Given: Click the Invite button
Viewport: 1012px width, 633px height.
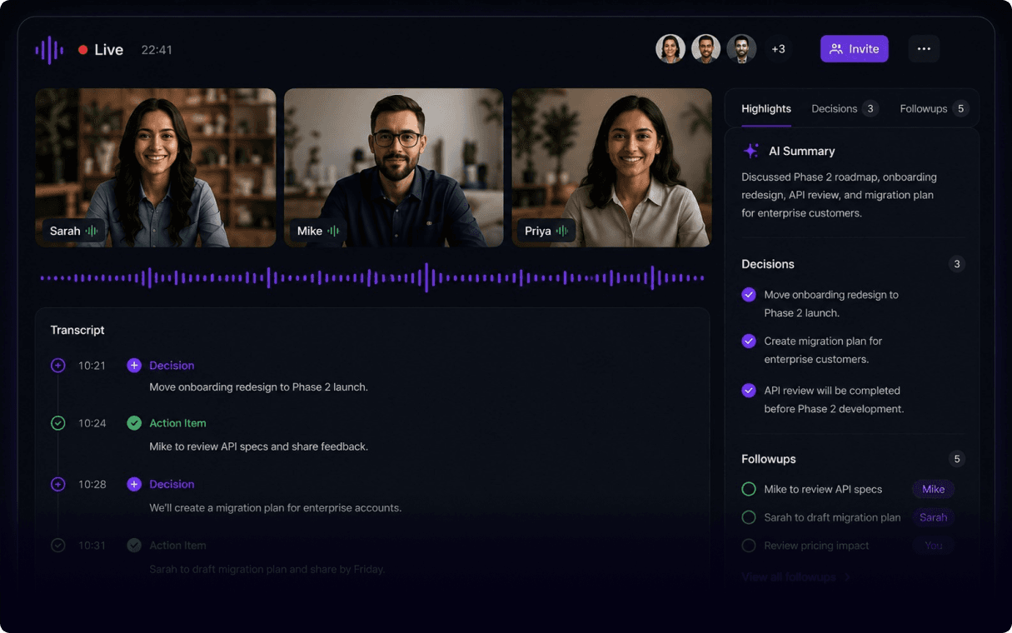Looking at the screenshot, I should pos(855,49).
